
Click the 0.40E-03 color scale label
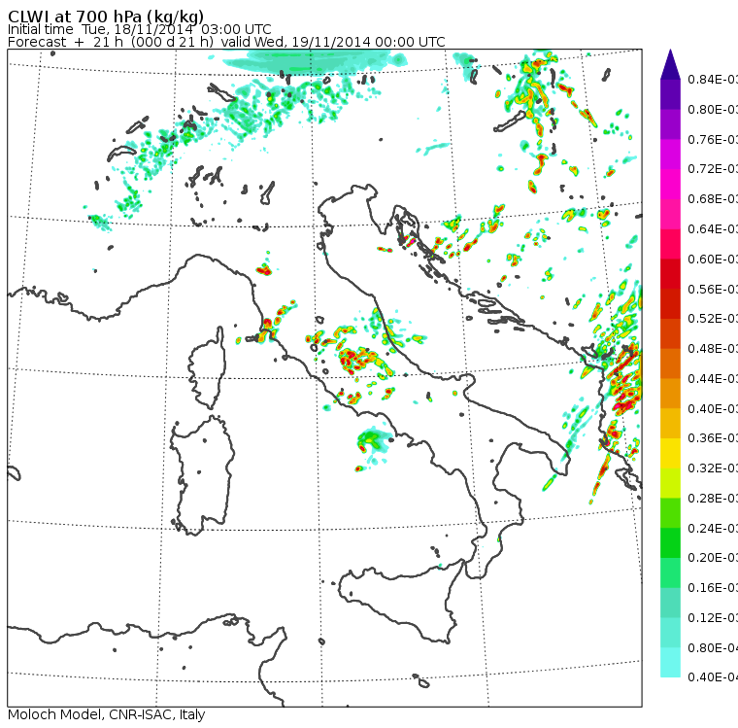[x=713, y=408]
